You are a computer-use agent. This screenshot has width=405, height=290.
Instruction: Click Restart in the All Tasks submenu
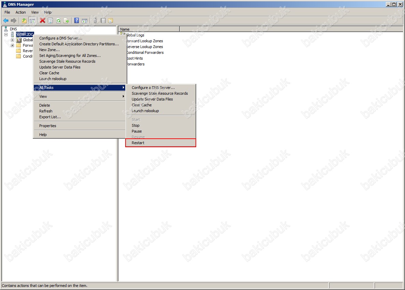point(161,143)
